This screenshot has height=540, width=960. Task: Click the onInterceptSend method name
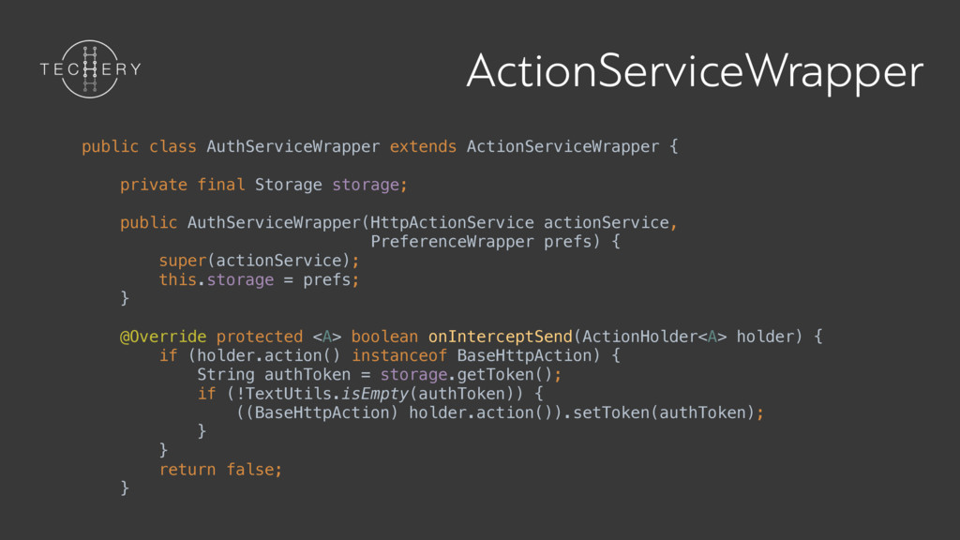point(499,337)
